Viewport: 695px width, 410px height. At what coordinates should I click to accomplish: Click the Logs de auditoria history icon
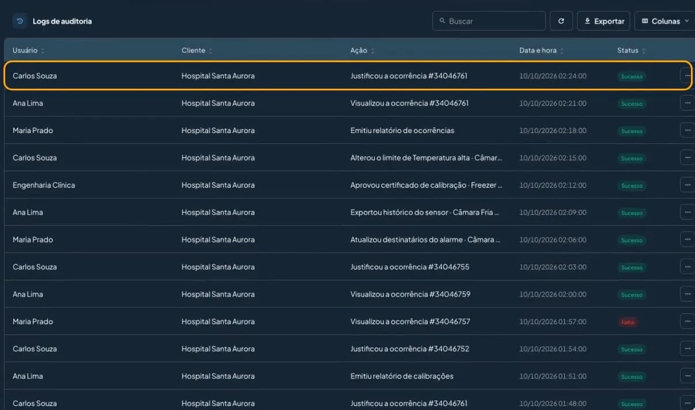(20, 21)
